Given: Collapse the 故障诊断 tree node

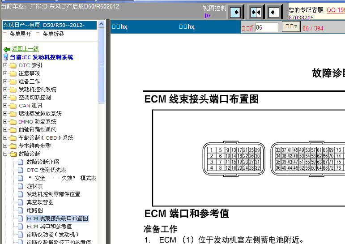Looking at the screenshot, I should 5,154.
